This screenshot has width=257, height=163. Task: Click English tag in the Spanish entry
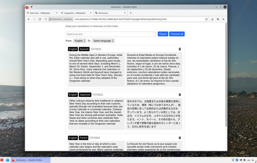pyautogui.click(x=73, y=49)
